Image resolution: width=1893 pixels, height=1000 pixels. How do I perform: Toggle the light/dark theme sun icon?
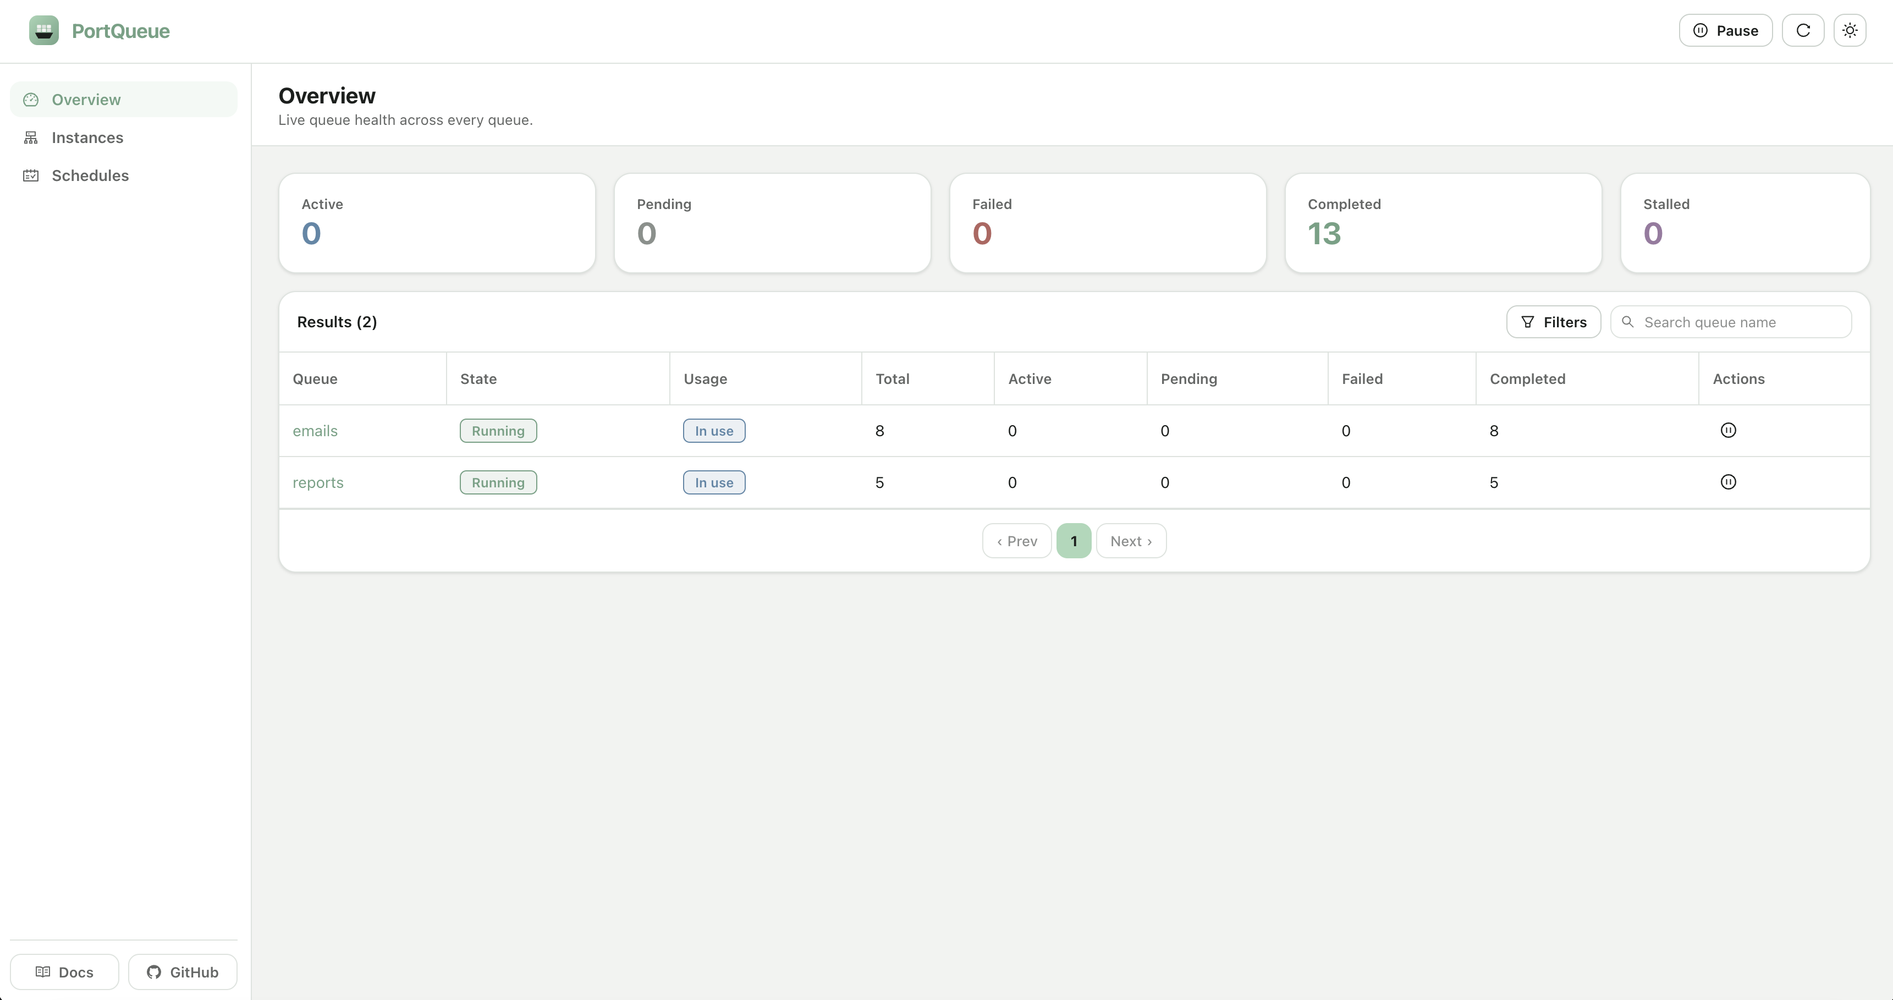click(1850, 31)
